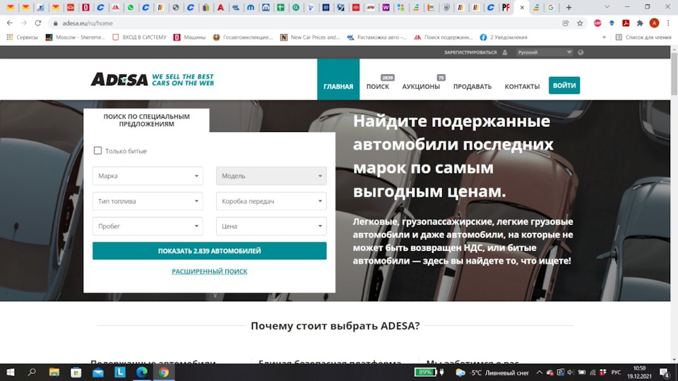Open the Госавтоинспекция bookmark

243,37
